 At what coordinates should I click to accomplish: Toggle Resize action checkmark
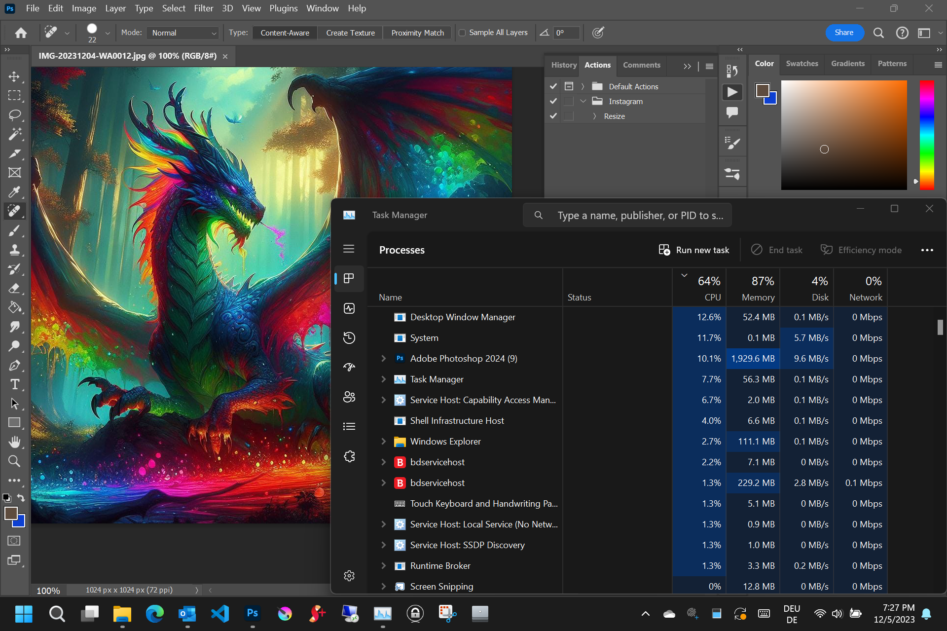pos(553,116)
